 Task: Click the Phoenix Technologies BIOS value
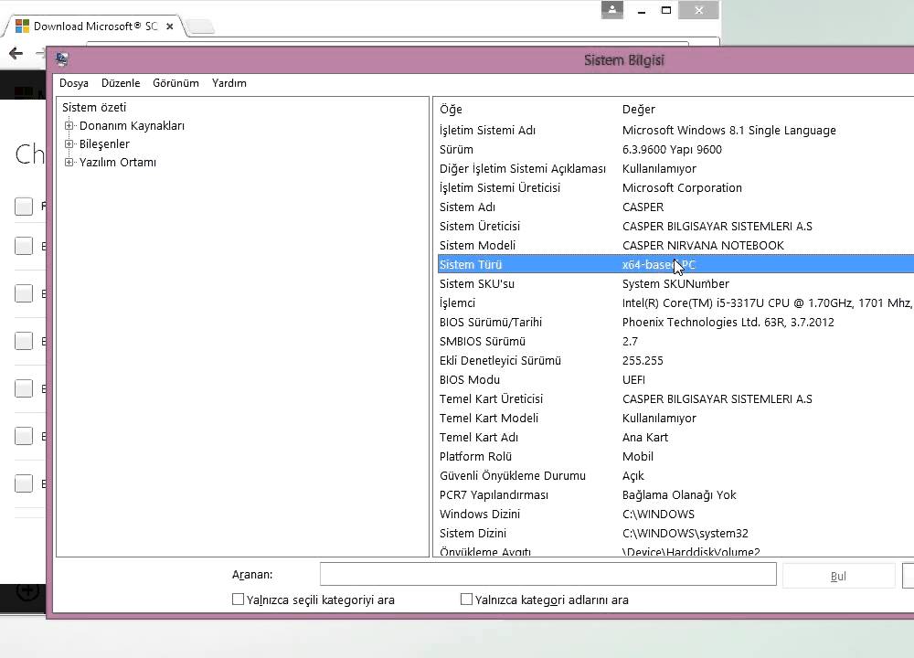pos(728,323)
